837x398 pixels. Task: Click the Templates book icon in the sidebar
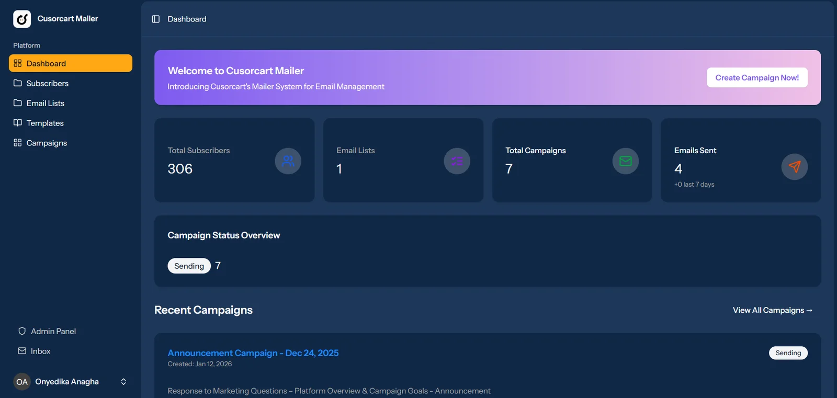[18, 123]
